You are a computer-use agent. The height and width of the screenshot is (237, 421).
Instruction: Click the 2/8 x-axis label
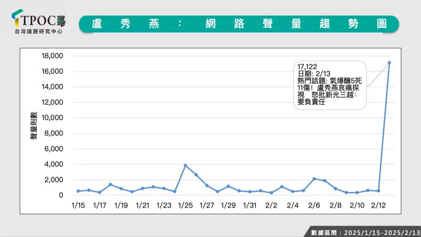(x=336, y=205)
